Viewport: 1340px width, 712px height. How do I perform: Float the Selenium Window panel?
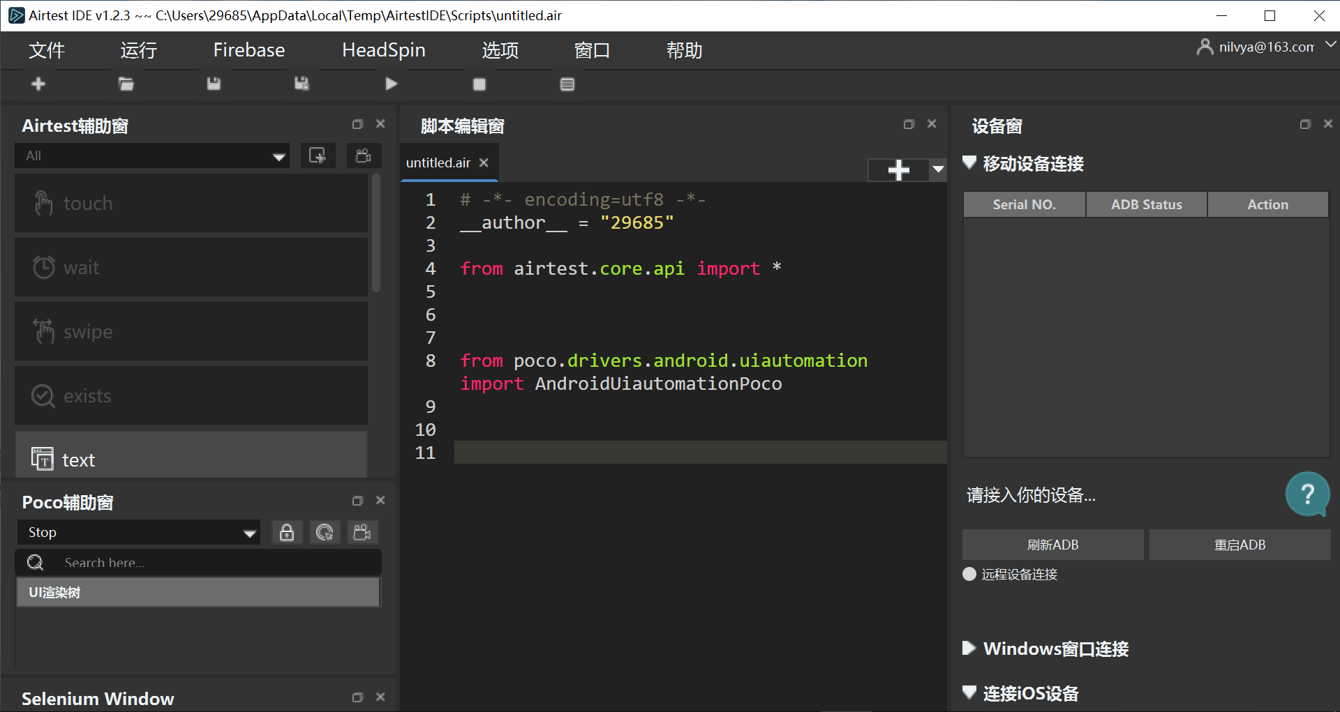[x=357, y=697]
